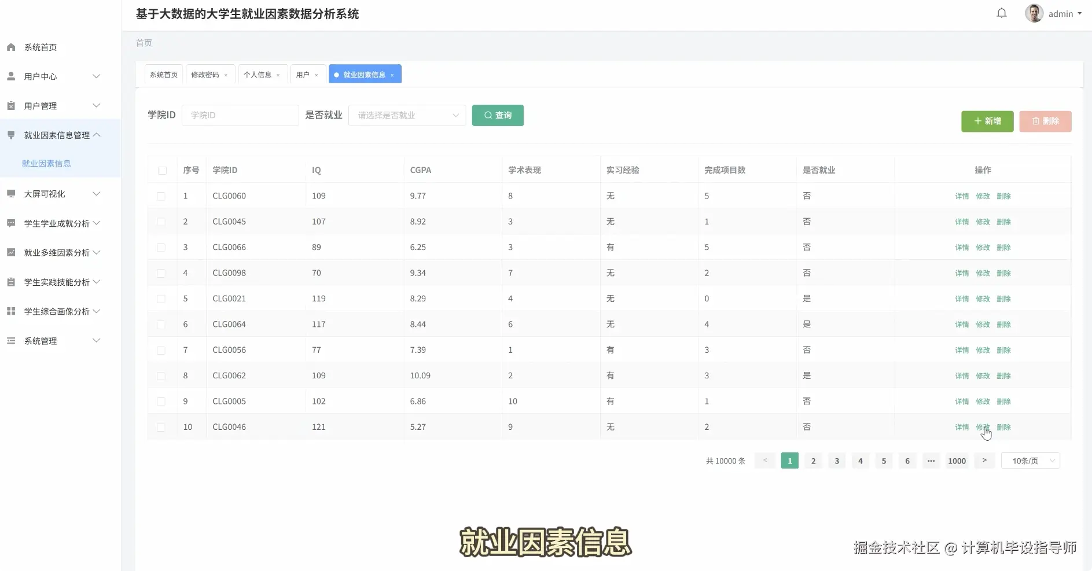
Task: Click the pagination ellipsis to jump pages
Action: [x=931, y=461]
